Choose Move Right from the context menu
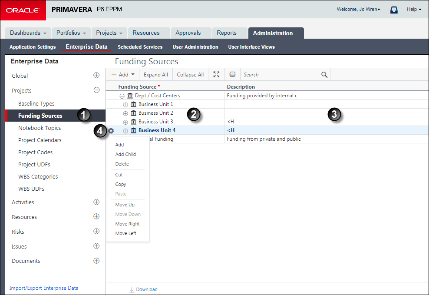The image size is (429, 295). [x=128, y=224]
